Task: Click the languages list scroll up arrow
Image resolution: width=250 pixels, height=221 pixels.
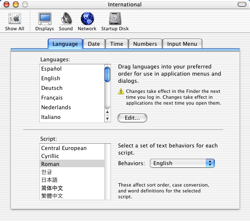Action: pos(108,112)
